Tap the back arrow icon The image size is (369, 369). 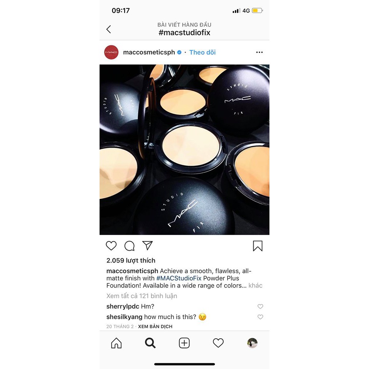(x=108, y=30)
